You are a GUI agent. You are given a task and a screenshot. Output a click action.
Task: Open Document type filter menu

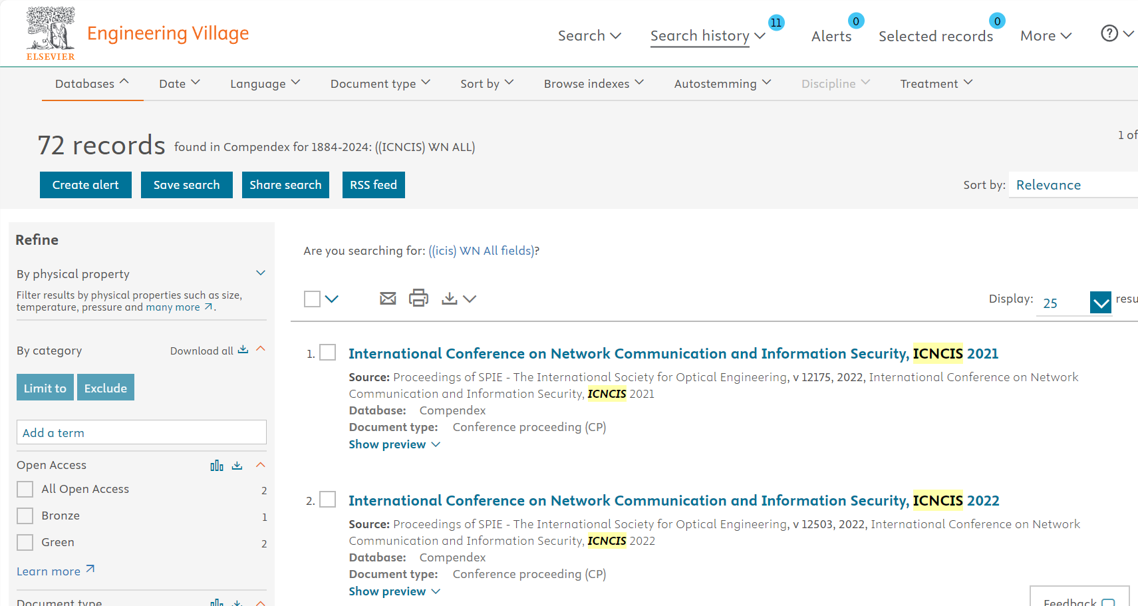point(380,84)
